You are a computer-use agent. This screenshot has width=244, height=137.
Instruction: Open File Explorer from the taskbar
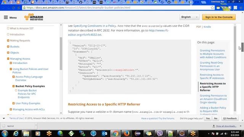(26, 134)
